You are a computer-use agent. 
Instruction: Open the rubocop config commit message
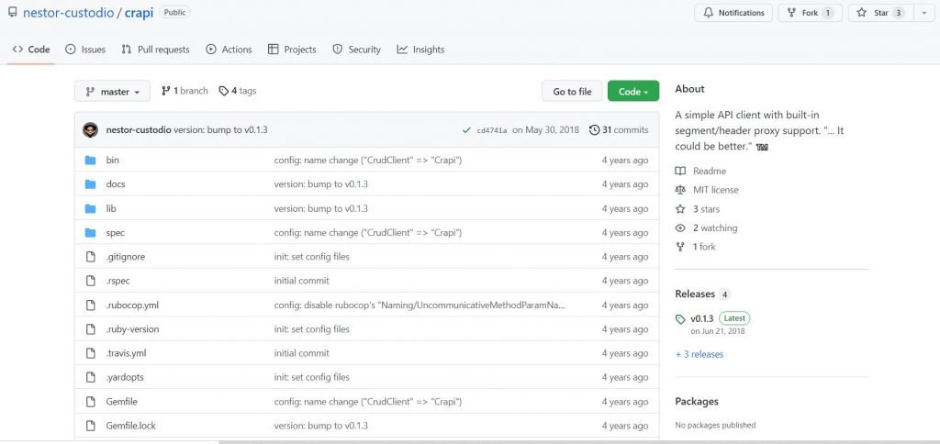[420, 305]
